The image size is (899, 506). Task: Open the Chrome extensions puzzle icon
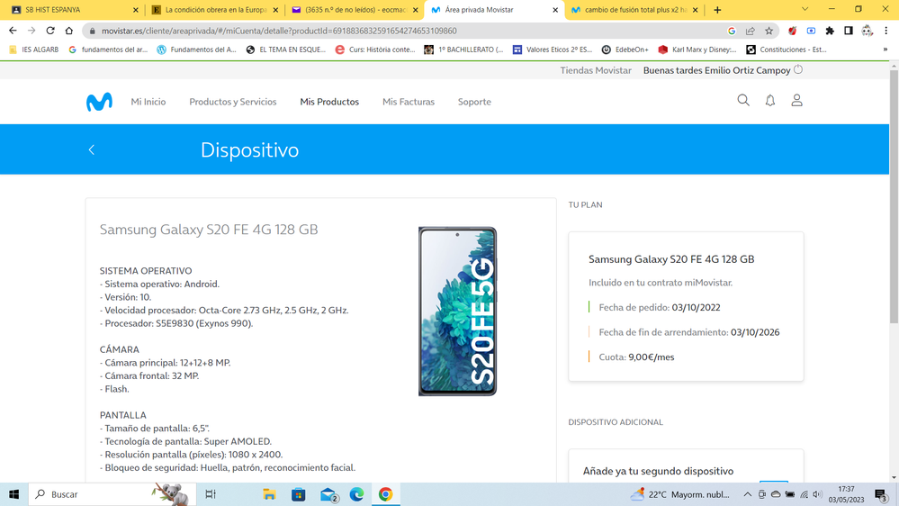pos(830,31)
